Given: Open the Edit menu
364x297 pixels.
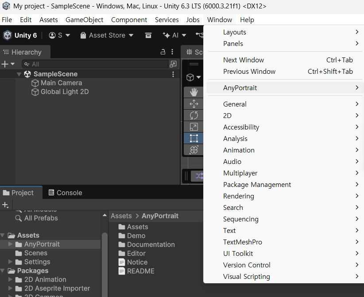Looking at the screenshot, I should coord(26,20).
